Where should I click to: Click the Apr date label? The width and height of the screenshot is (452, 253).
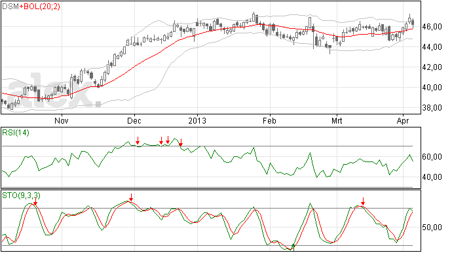pos(403,120)
